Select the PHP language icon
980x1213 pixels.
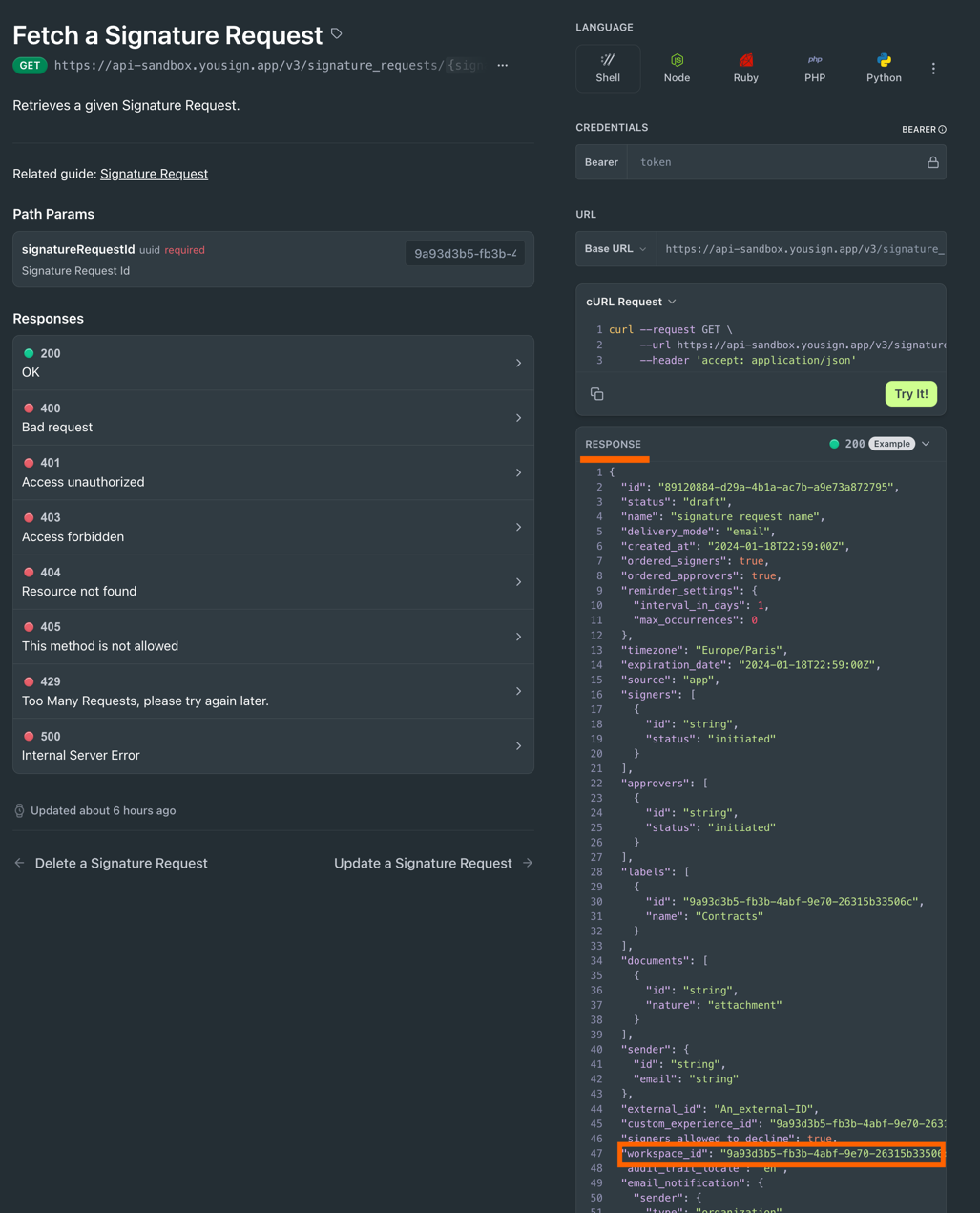[814, 61]
